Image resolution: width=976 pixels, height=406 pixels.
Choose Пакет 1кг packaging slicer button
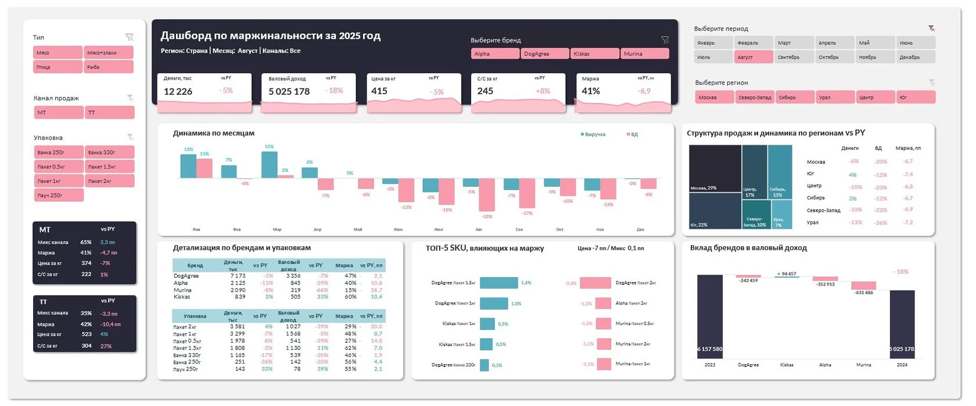tap(59, 181)
